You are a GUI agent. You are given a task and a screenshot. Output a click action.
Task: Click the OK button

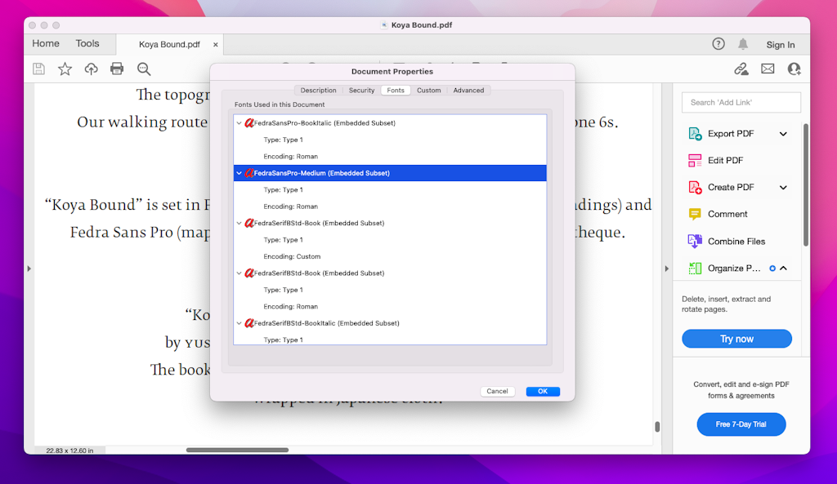543,391
